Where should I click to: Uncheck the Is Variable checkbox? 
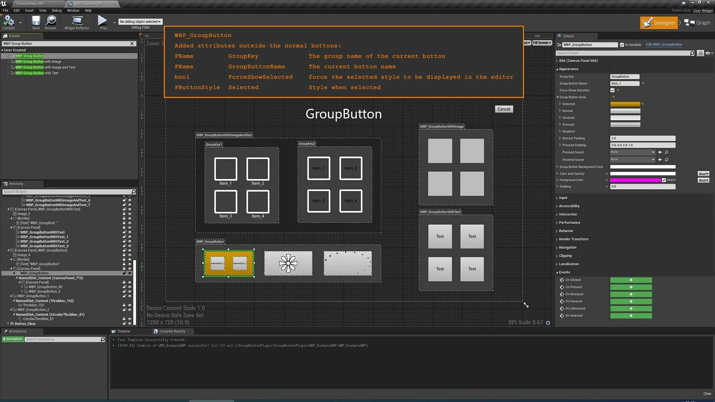622,45
